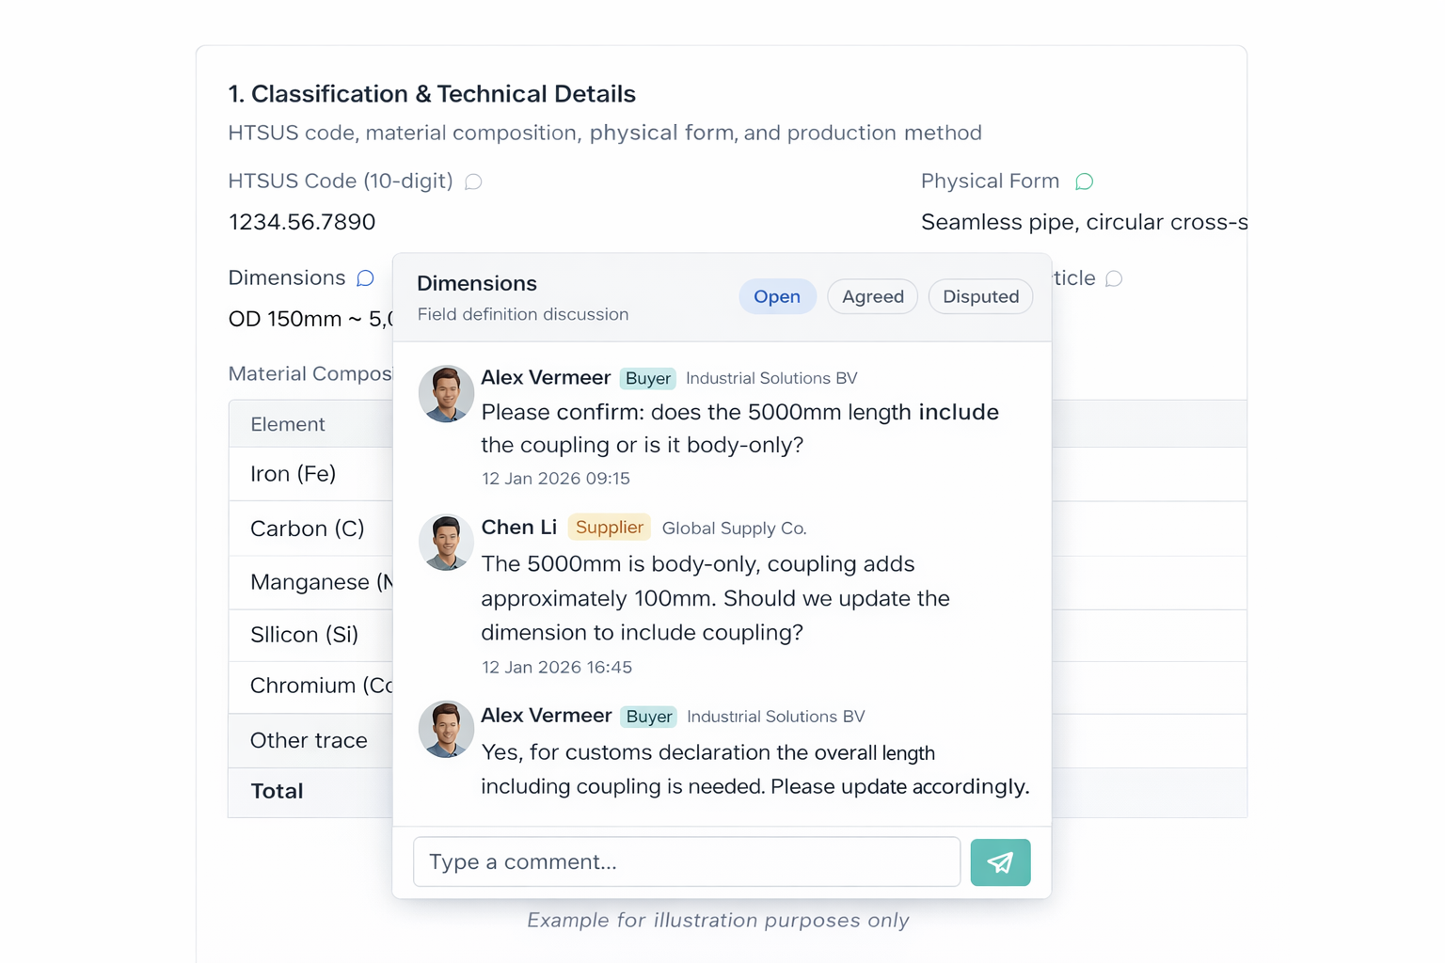Click the Other trace row
The image size is (1445, 963).
click(x=309, y=741)
